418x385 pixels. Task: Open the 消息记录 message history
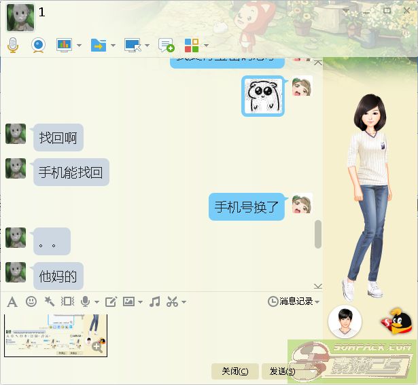(x=291, y=301)
